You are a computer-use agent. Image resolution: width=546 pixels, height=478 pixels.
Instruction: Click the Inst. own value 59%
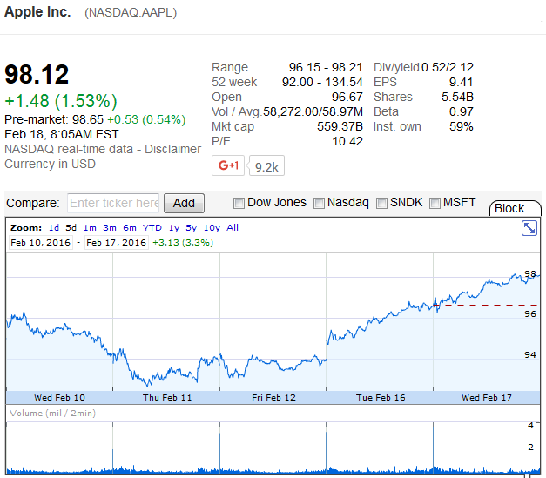(x=461, y=126)
